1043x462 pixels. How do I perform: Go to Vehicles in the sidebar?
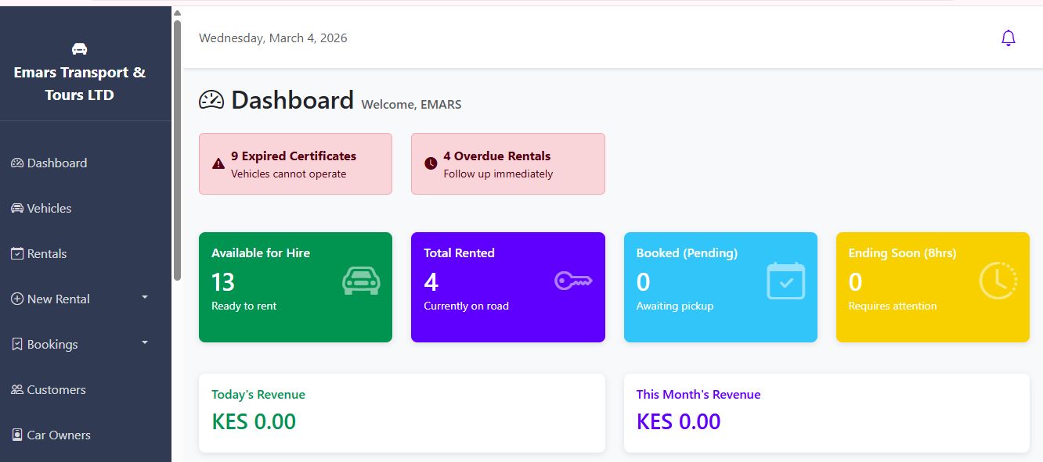click(49, 209)
